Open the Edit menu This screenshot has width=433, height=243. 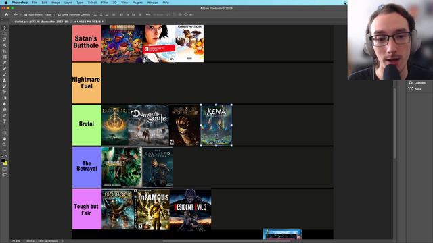click(x=44, y=3)
